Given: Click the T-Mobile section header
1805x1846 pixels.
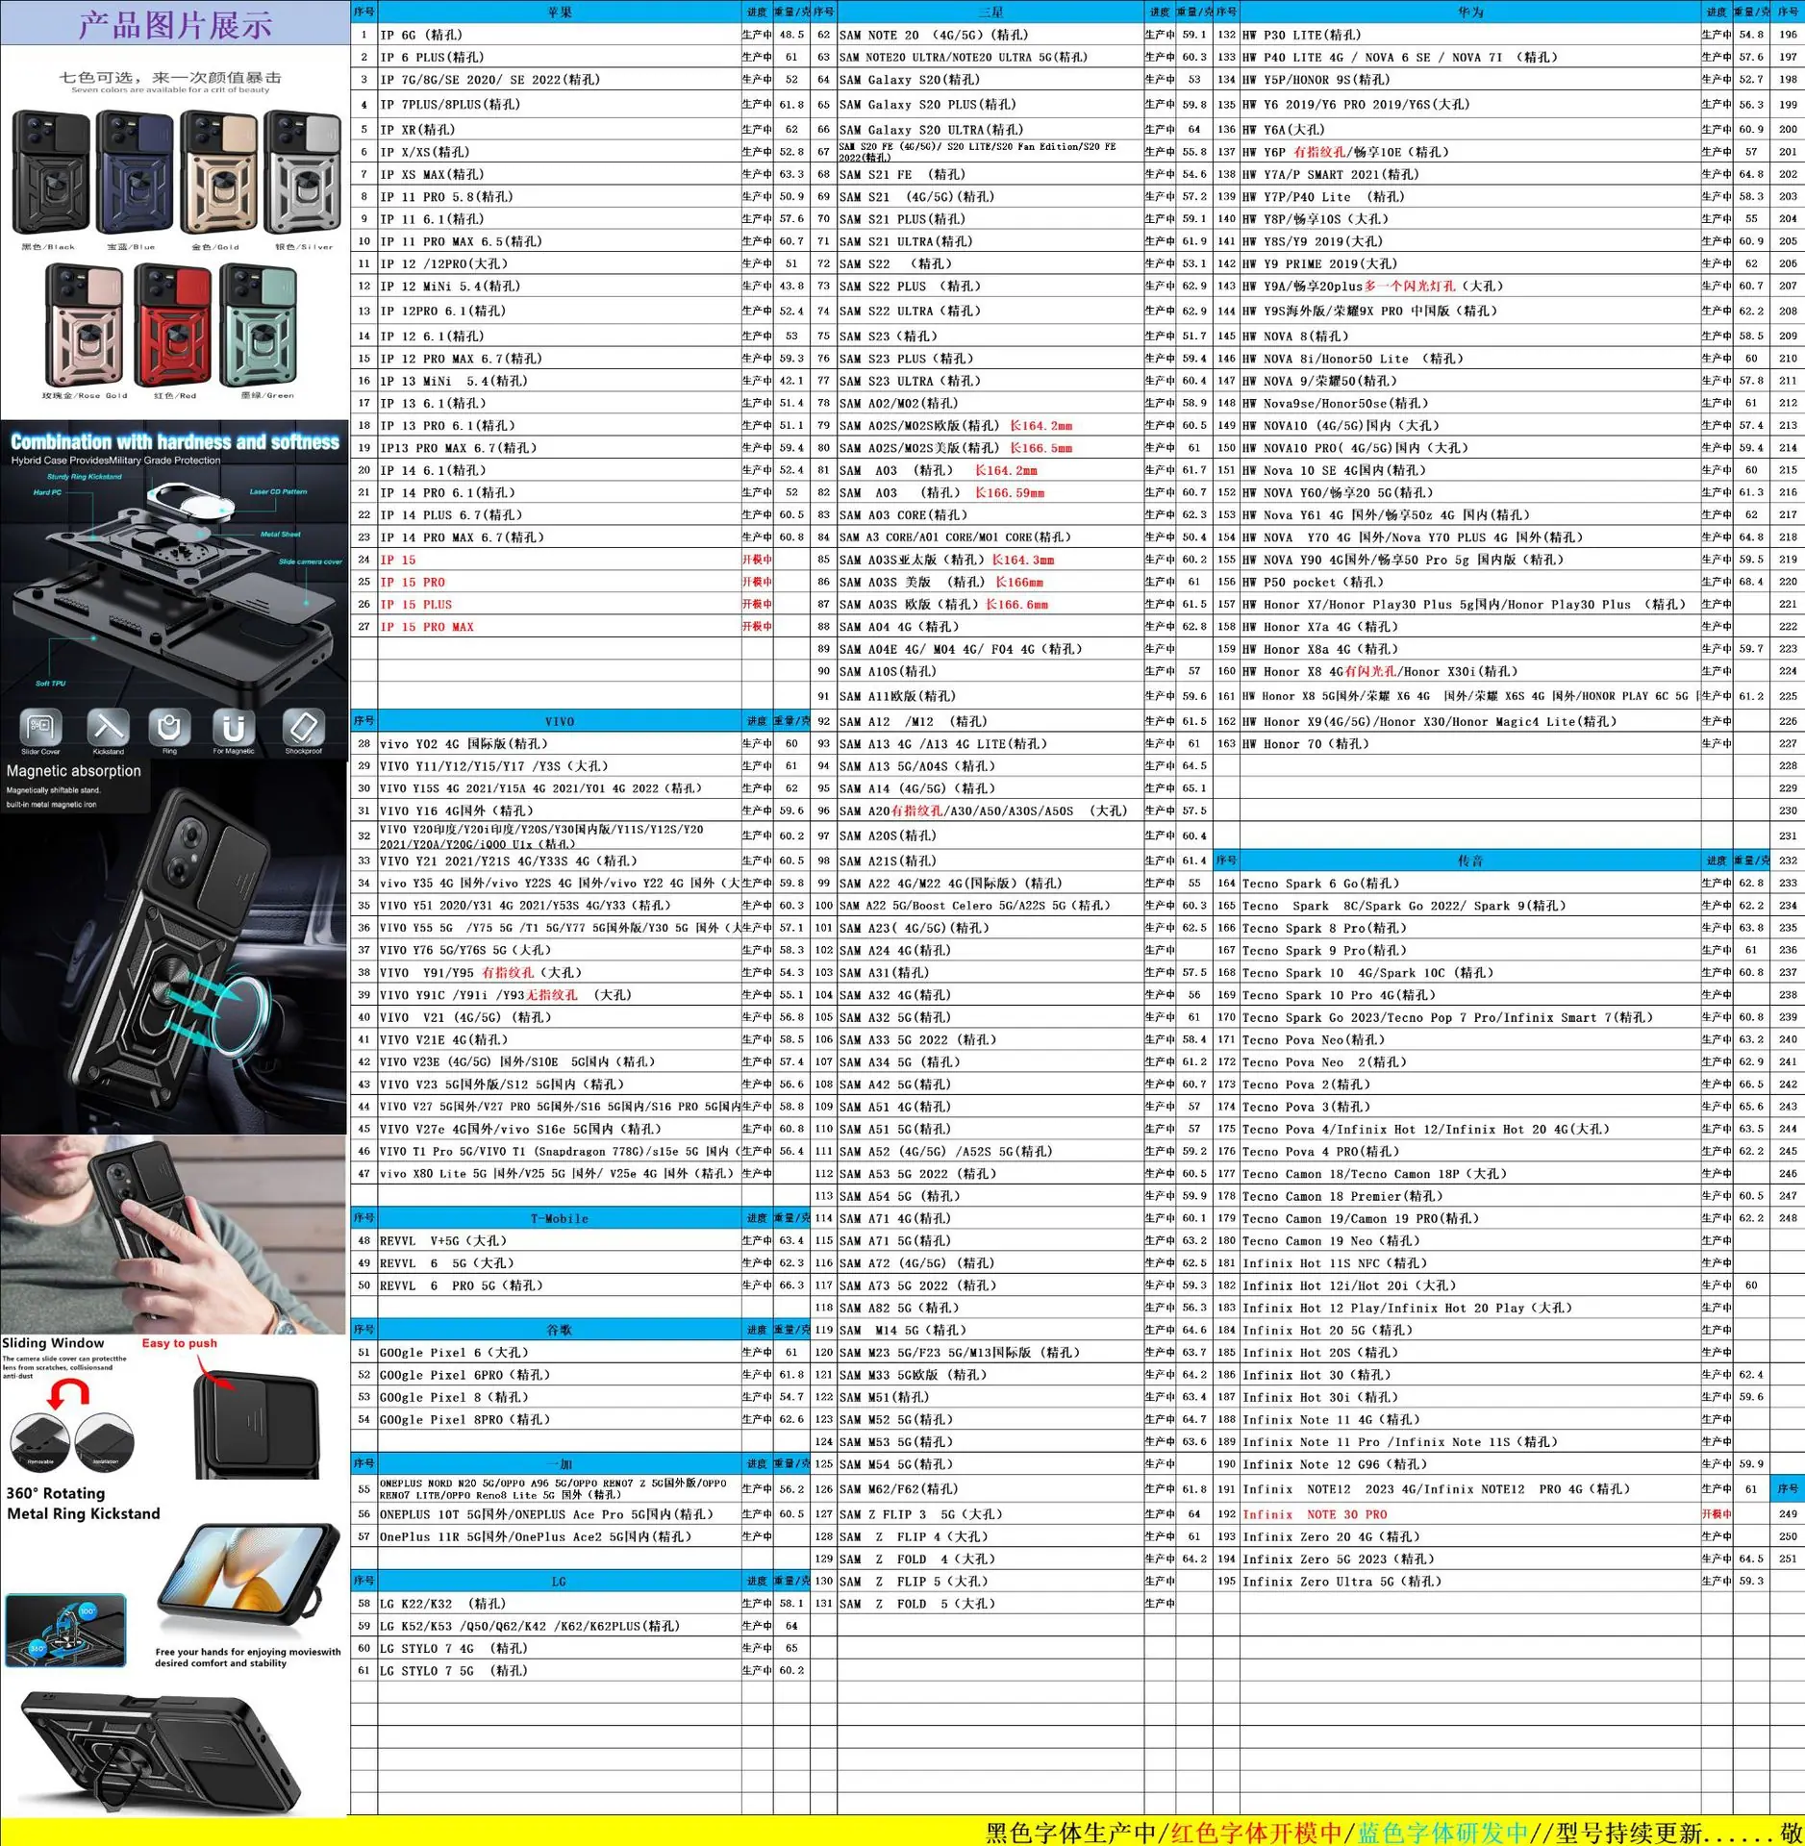Looking at the screenshot, I should [x=560, y=1218].
